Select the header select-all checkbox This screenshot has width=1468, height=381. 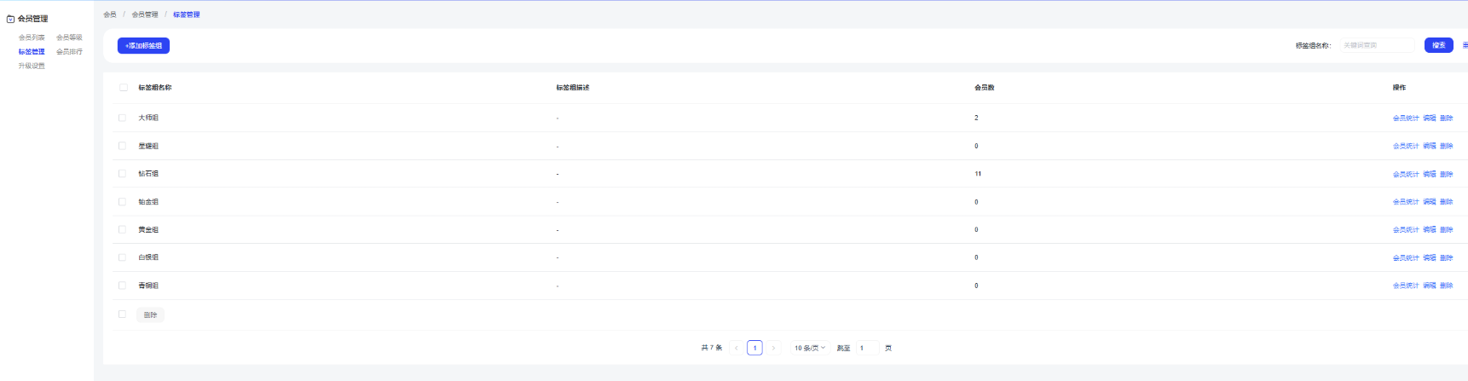tap(124, 88)
